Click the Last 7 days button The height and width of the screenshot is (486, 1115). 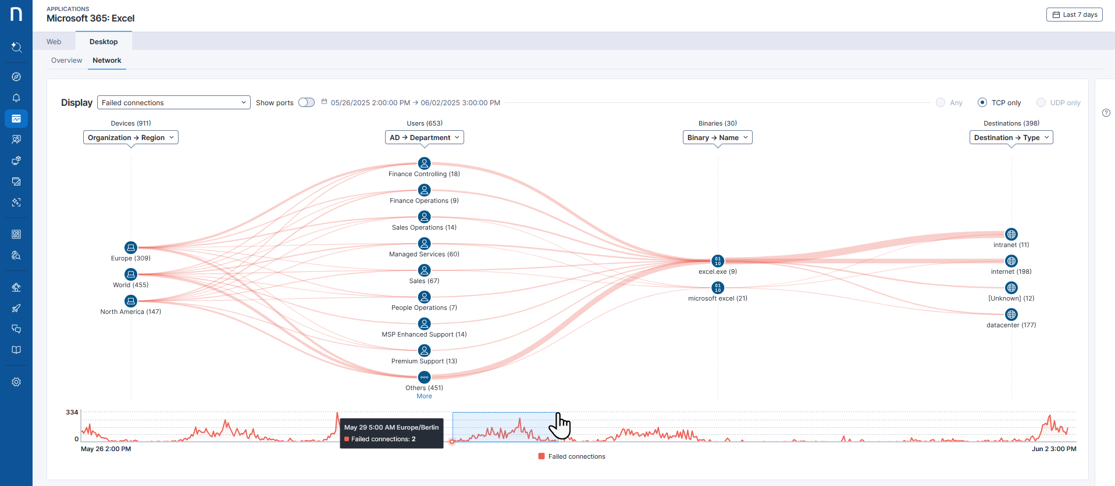point(1074,15)
